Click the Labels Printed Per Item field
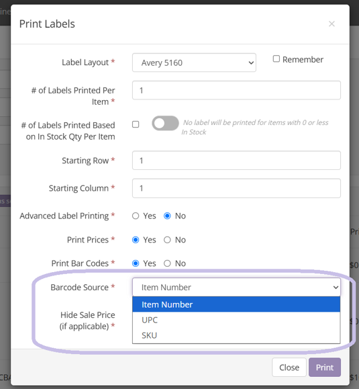The height and width of the screenshot is (389, 359). pos(236,90)
